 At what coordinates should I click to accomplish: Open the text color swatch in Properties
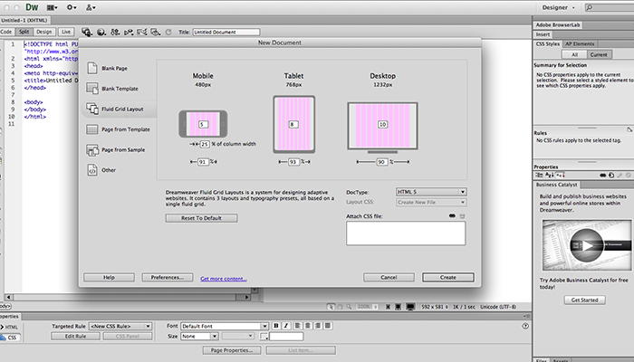click(x=264, y=336)
